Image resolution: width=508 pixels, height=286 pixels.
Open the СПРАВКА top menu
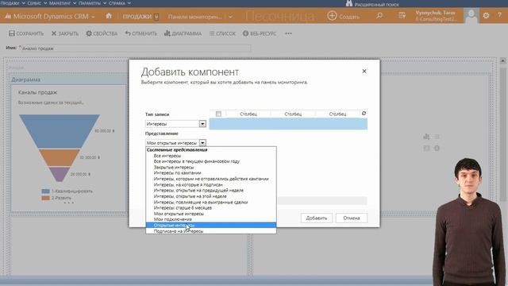click(x=119, y=3)
